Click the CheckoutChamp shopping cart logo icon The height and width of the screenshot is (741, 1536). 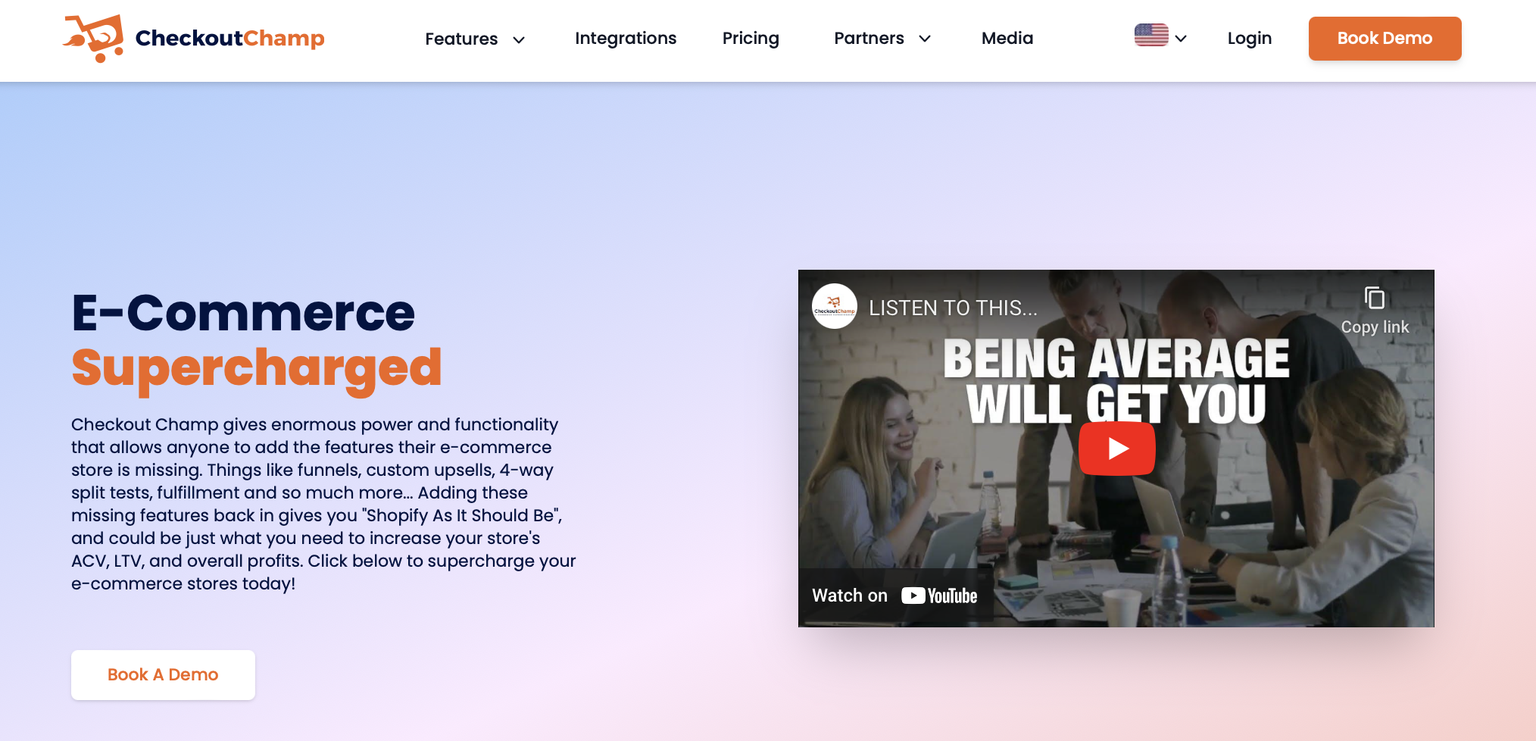pyautogui.click(x=93, y=38)
